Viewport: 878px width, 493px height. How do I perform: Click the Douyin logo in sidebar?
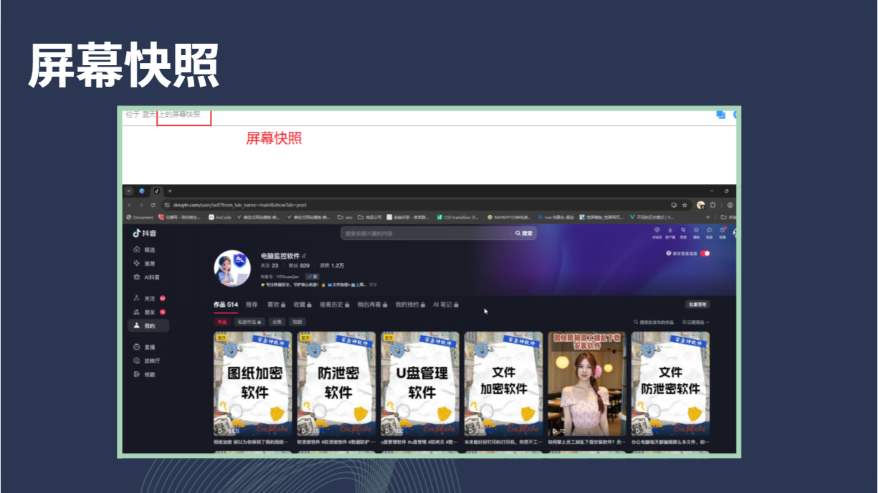click(144, 233)
